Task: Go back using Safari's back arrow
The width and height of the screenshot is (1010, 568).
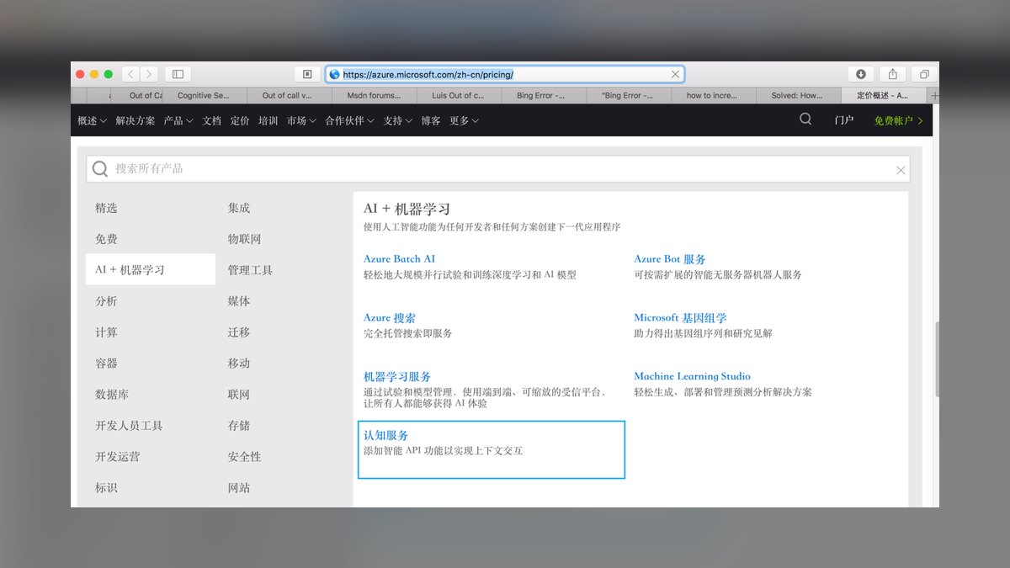Action: coord(130,74)
